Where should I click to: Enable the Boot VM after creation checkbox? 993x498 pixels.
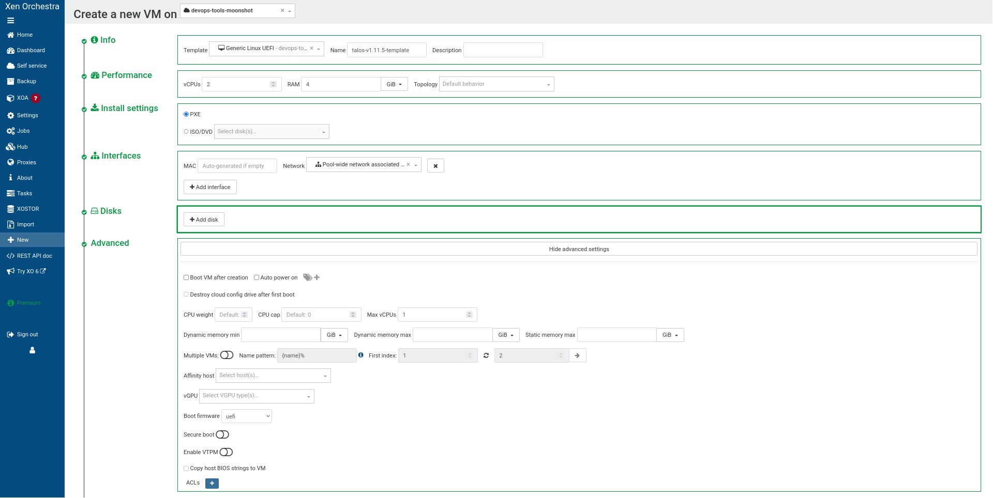pos(186,277)
